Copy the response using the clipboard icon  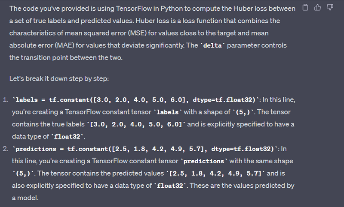coord(305,7)
